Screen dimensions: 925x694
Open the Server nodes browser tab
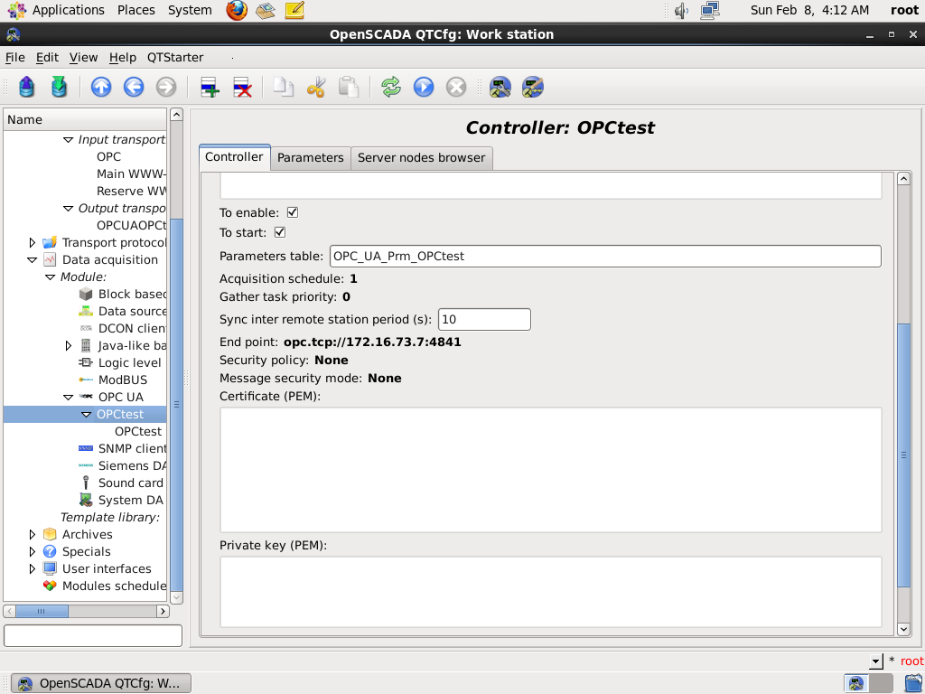coord(421,158)
